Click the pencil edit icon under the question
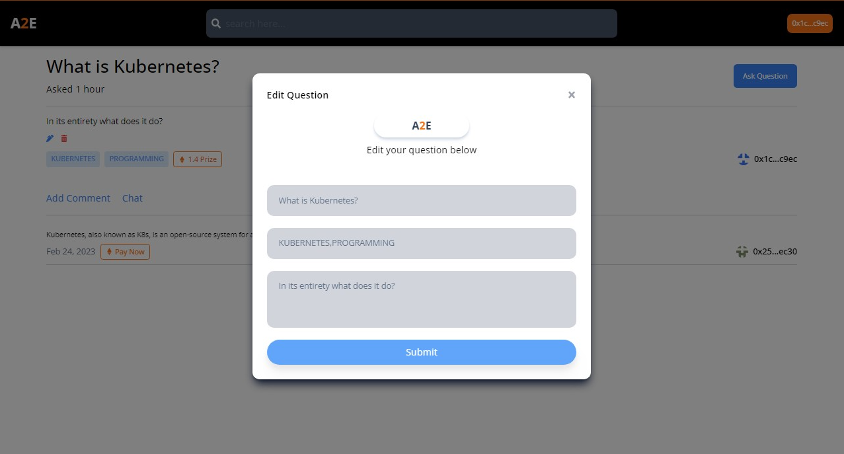844x454 pixels. pyautogui.click(x=50, y=138)
